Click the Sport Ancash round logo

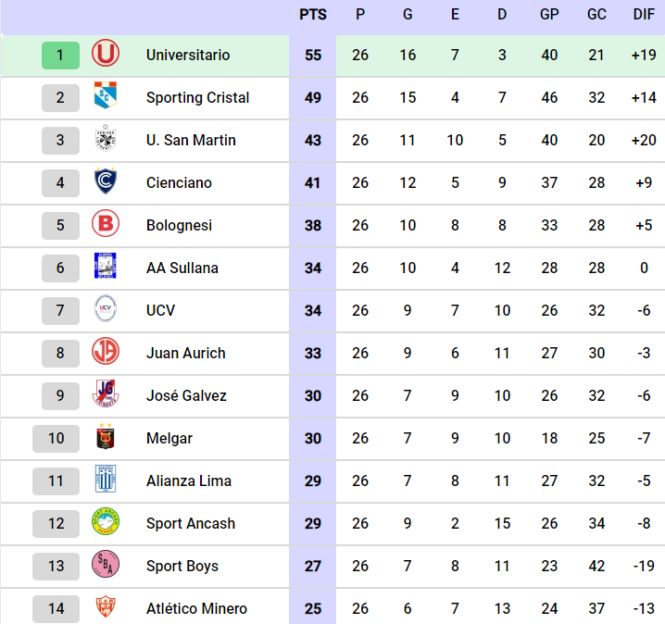click(x=106, y=523)
